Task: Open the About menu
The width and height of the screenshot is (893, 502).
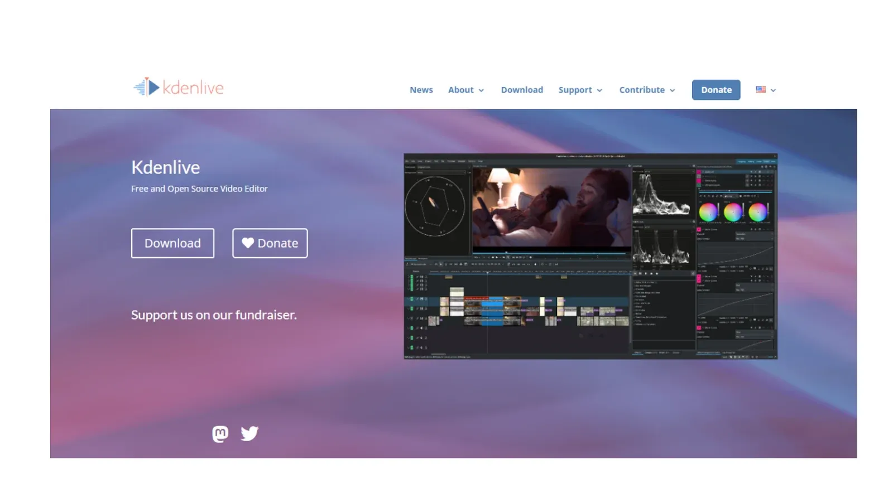Action: pyautogui.click(x=460, y=90)
